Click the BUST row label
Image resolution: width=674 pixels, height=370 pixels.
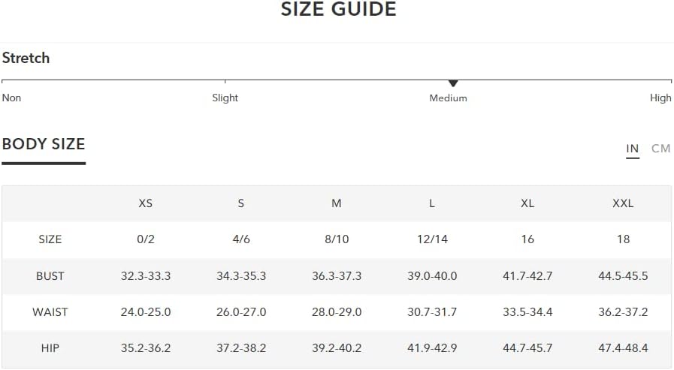50,276
